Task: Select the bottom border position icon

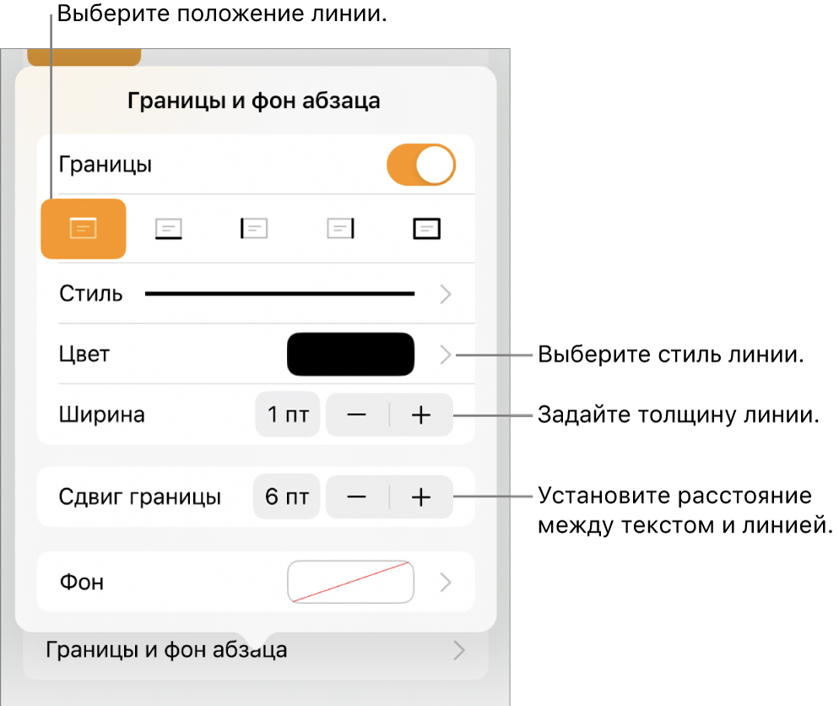Action: click(x=169, y=229)
